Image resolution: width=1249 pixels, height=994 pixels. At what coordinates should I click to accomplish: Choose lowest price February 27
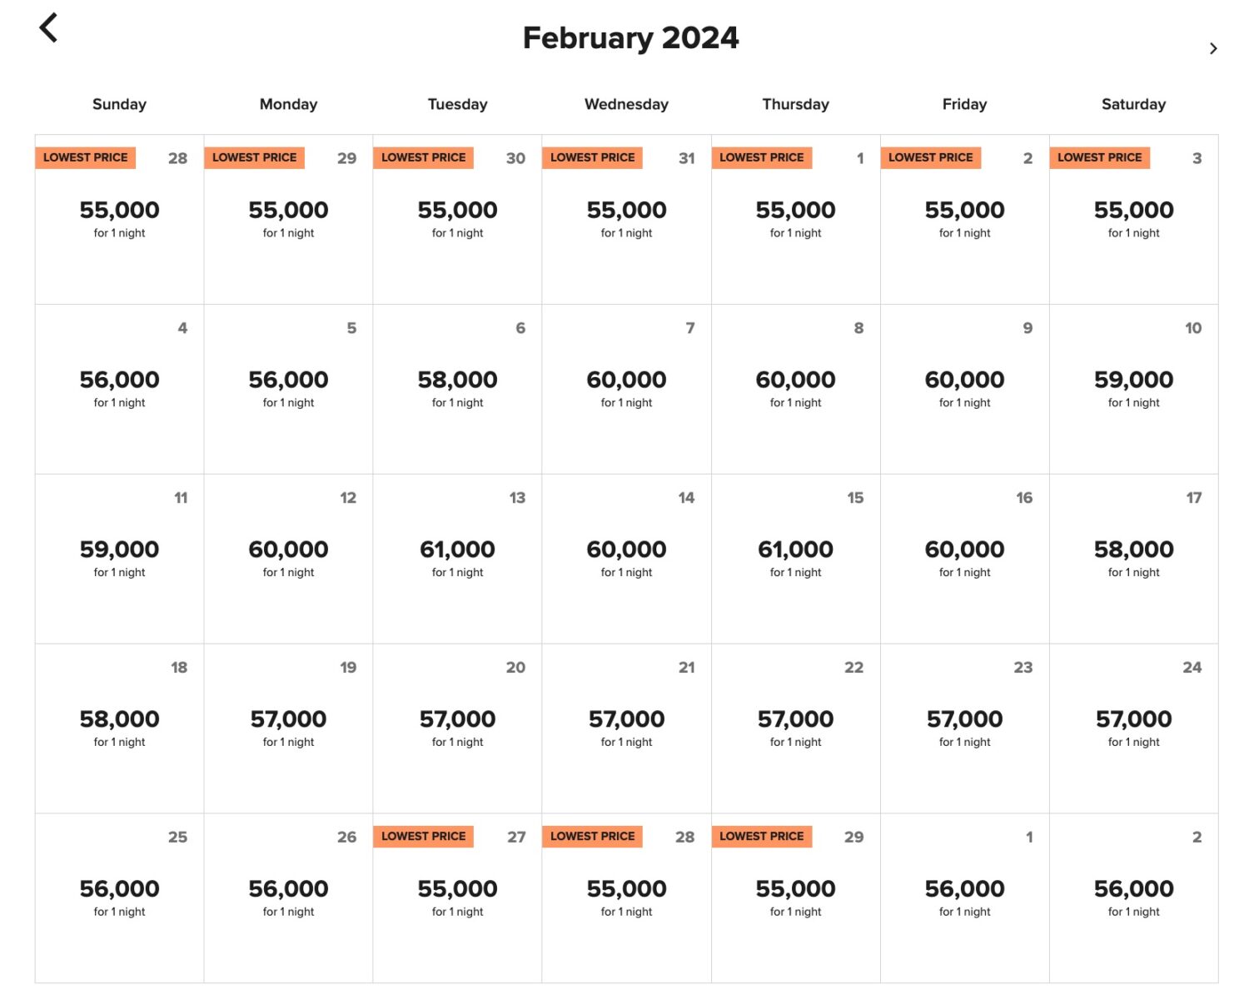click(x=457, y=898)
